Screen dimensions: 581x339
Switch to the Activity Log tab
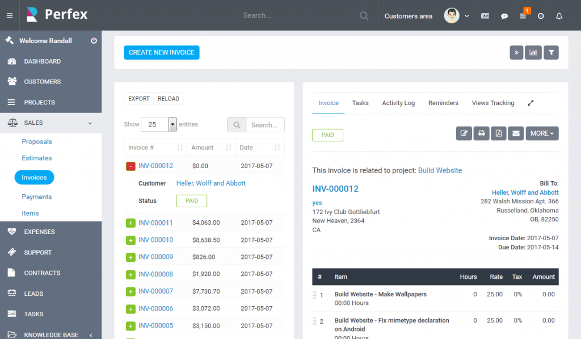398,103
